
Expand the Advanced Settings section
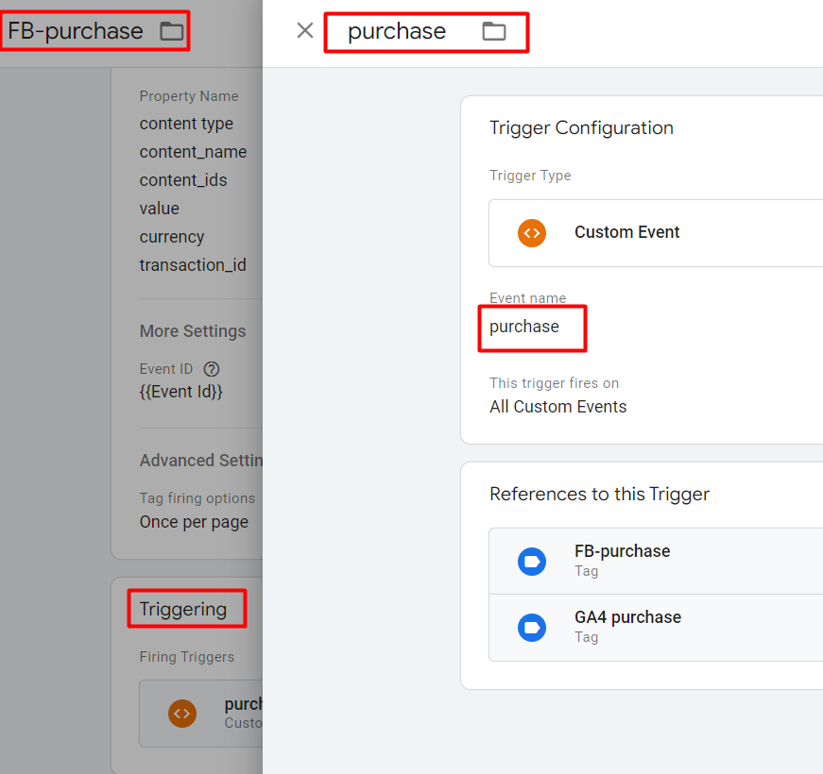(201, 461)
